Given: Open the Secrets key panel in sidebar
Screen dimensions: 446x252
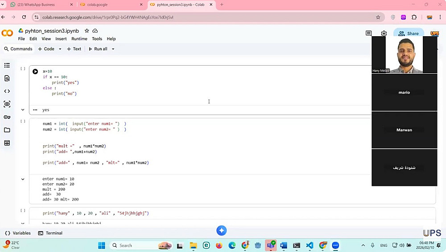Looking at the screenshot, I should pos(7,117).
